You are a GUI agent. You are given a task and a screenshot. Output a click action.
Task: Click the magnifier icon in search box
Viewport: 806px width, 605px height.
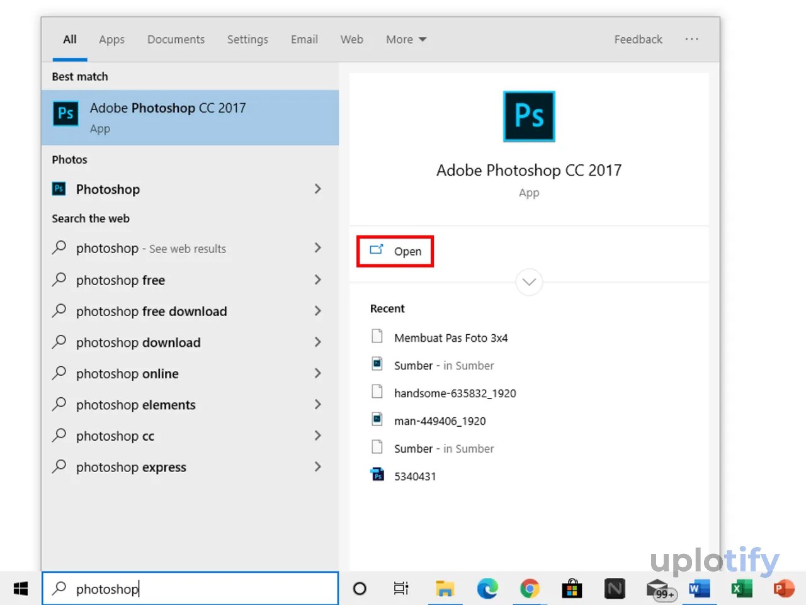click(x=59, y=588)
